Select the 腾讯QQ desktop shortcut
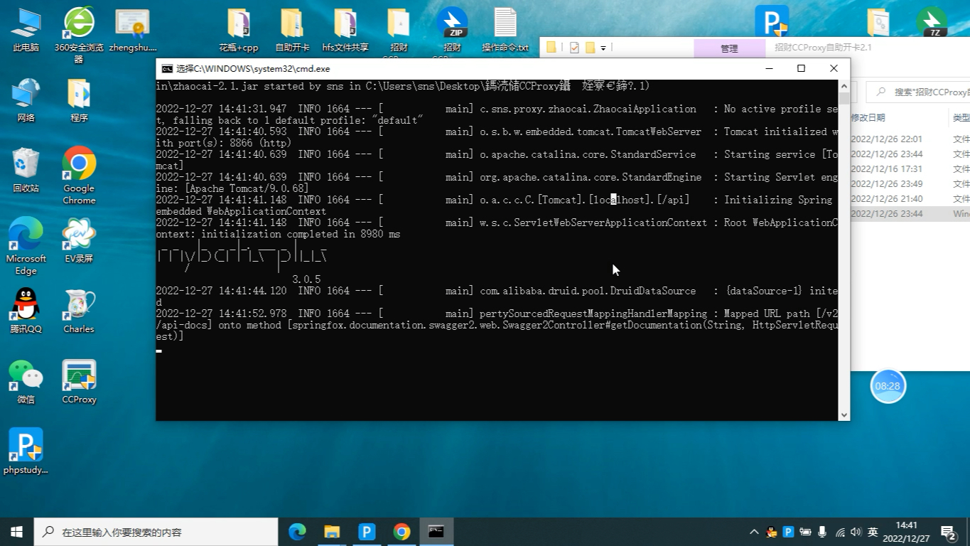The height and width of the screenshot is (546, 970). pos(26,311)
